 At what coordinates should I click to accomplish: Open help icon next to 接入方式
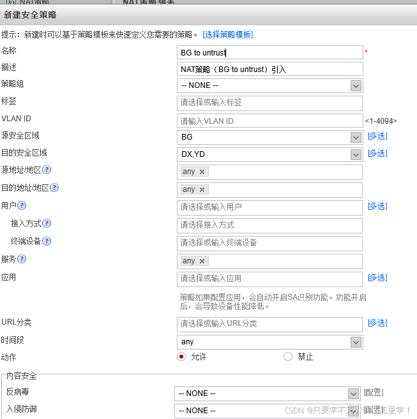[47, 223]
